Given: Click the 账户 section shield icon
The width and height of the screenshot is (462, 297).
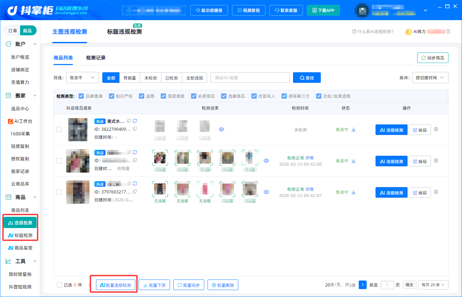Looking at the screenshot, I should pyautogui.click(x=8, y=44).
